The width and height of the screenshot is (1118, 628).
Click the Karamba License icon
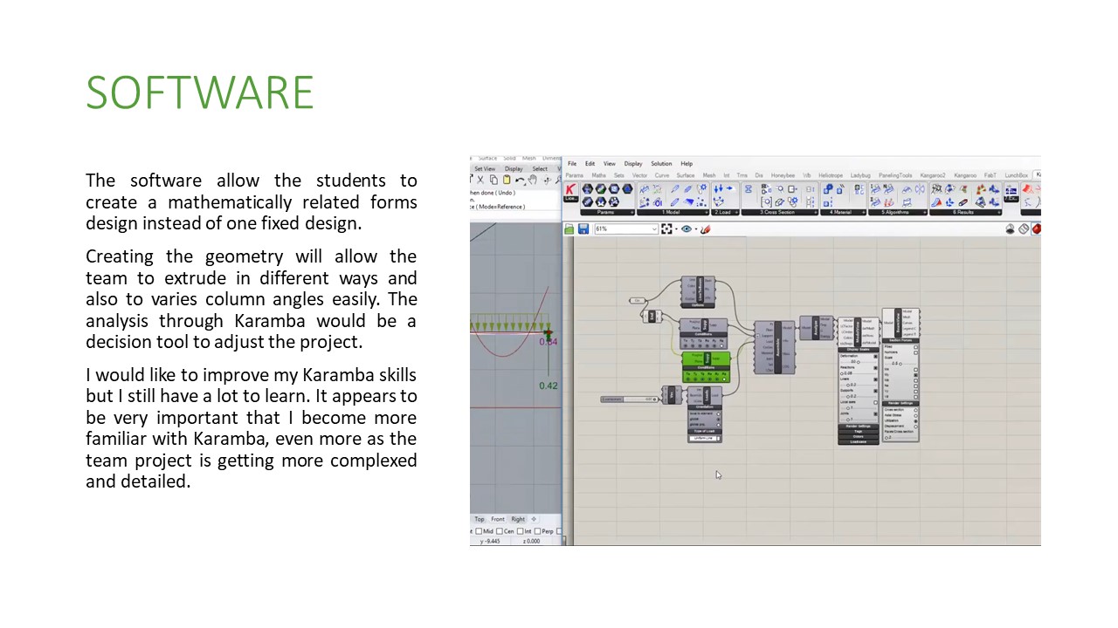coord(570,192)
